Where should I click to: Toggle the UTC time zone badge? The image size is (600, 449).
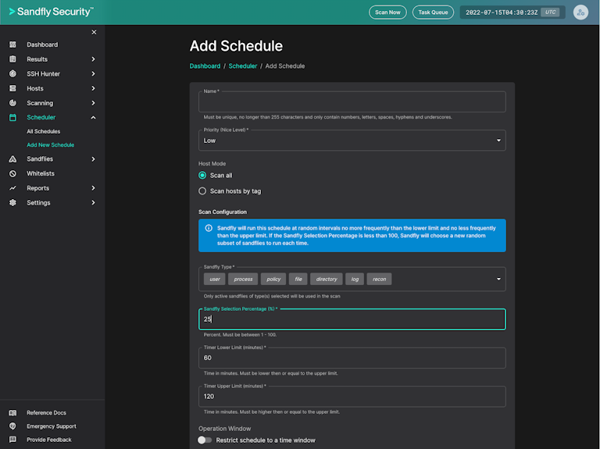click(x=550, y=12)
